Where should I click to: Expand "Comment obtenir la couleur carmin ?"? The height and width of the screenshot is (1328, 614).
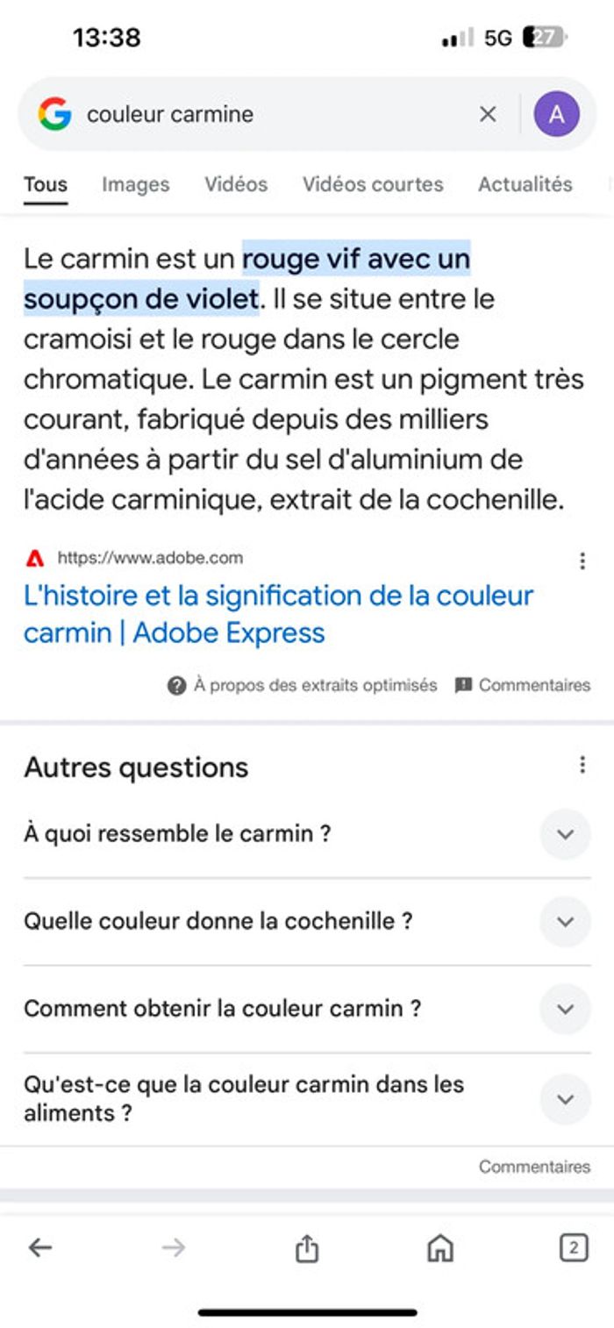point(307,1009)
